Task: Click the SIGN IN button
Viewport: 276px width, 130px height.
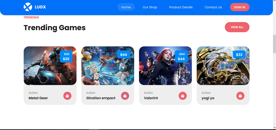Action: 240,7
